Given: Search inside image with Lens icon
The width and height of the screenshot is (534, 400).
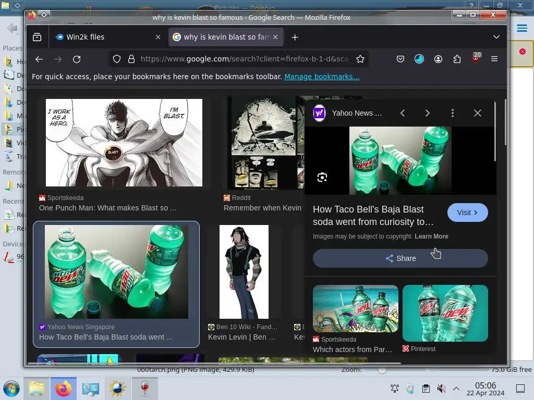Looking at the screenshot, I should click(x=322, y=177).
